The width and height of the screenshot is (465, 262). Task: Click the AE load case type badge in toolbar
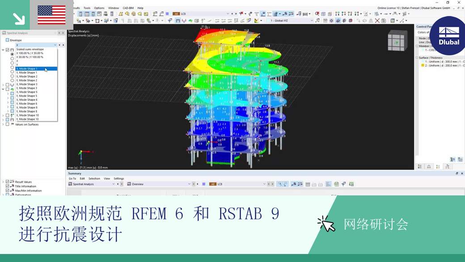176,14
